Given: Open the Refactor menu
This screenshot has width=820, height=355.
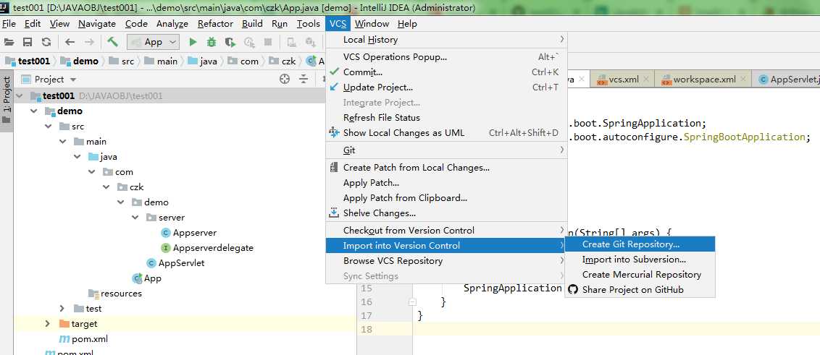Looking at the screenshot, I should pos(215,23).
